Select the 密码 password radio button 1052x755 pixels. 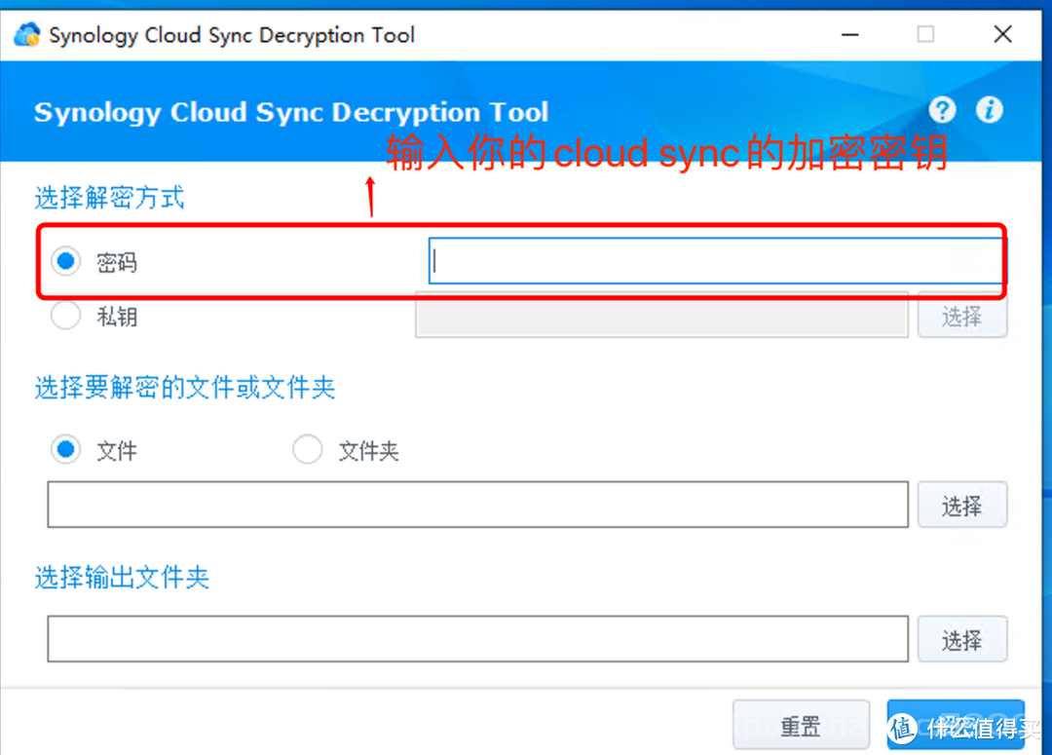66,260
